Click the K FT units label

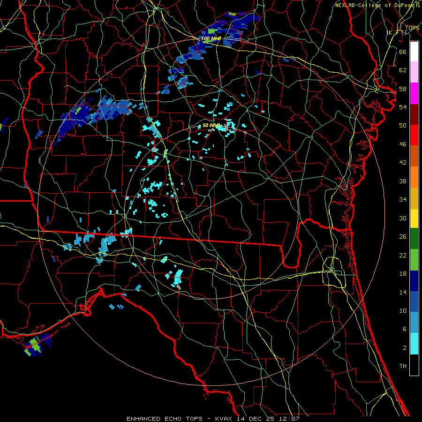397,33
